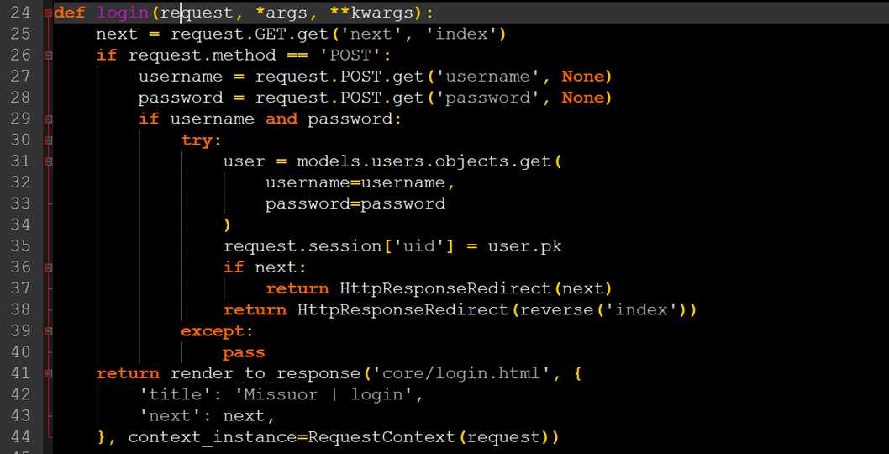
Task: Click the request.session['uid'] assignment
Action: [392, 247]
